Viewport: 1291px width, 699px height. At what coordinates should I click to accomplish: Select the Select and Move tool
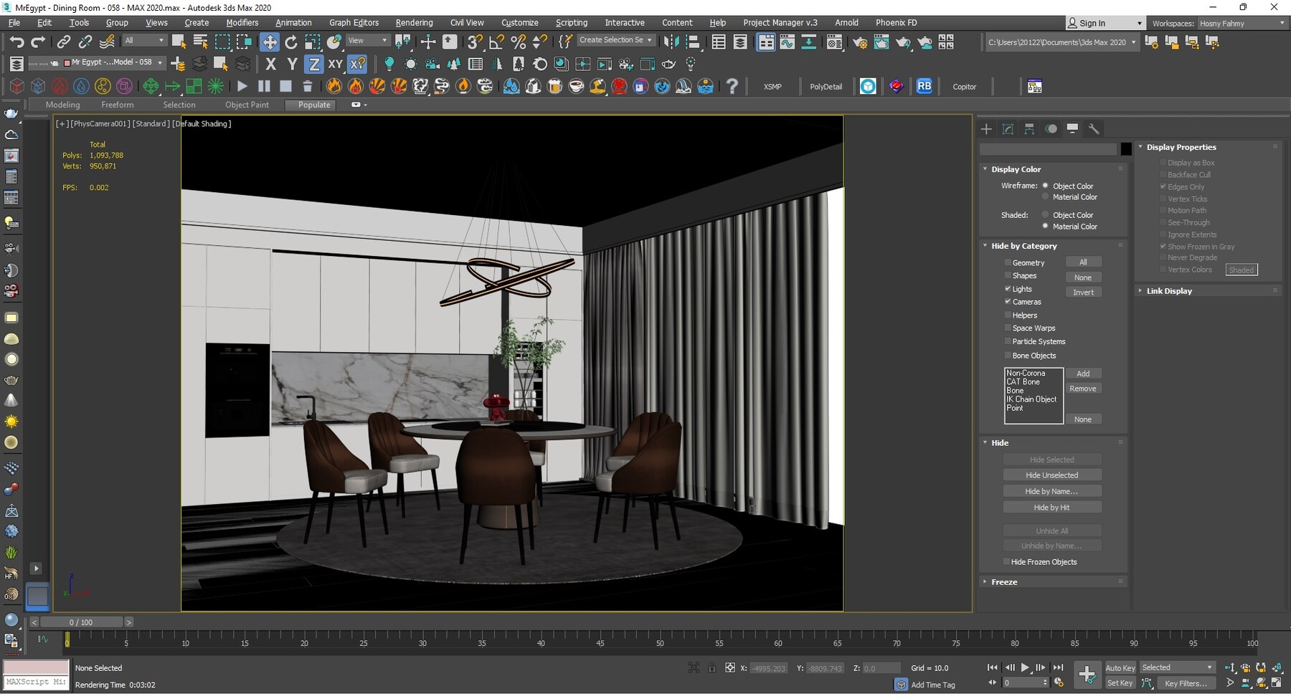[270, 43]
